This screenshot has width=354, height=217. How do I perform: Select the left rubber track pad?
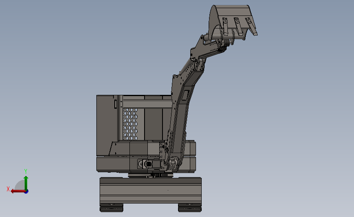click(111, 208)
